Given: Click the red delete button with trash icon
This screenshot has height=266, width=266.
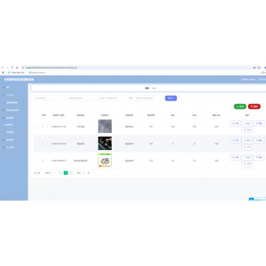Looking at the screenshot, I should click(254, 106).
